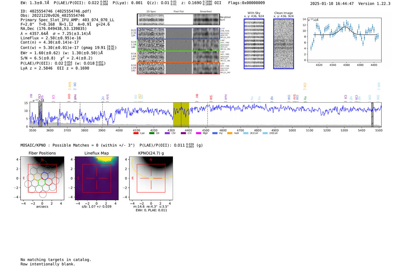Image resolution: width=411 pixels, height=280 pixels.
Task: Click the Cont(n) = 4.30(±0.14)e-17 text
Action: (50, 43)
